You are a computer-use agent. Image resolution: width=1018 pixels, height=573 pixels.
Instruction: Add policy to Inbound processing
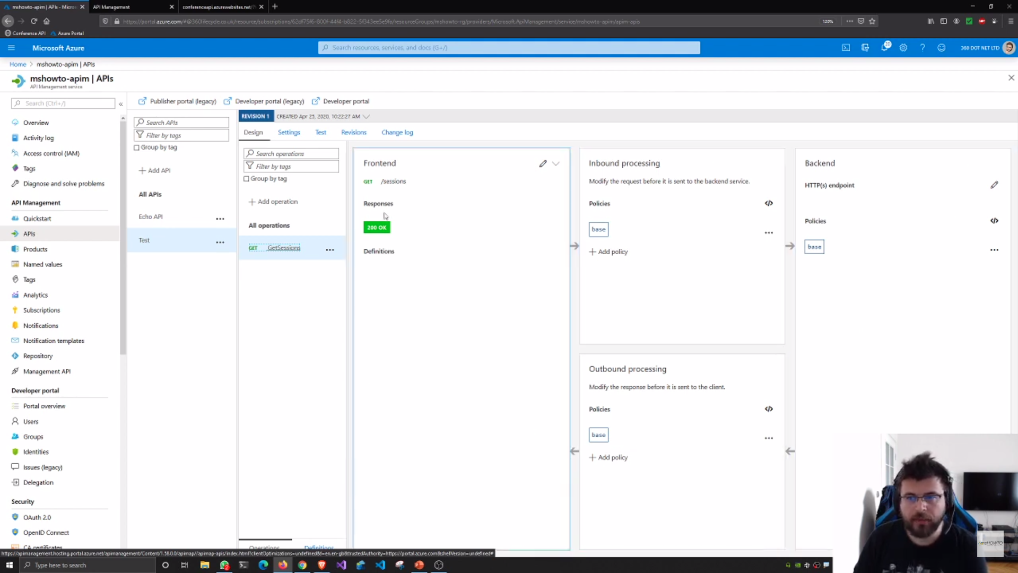pyautogui.click(x=608, y=252)
